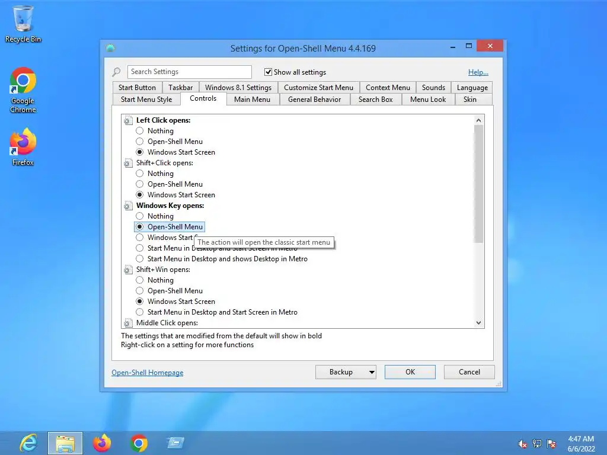Switch to Main Menu tab
This screenshot has width=607, height=455.
pyautogui.click(x=252, y=100)
